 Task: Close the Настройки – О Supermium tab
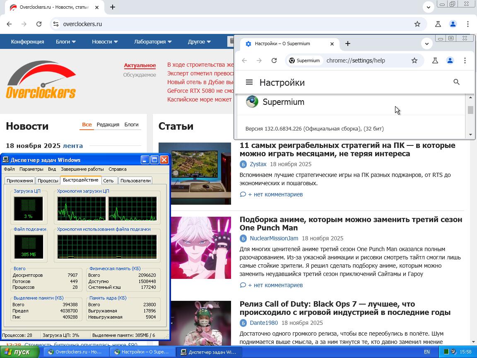332,44
